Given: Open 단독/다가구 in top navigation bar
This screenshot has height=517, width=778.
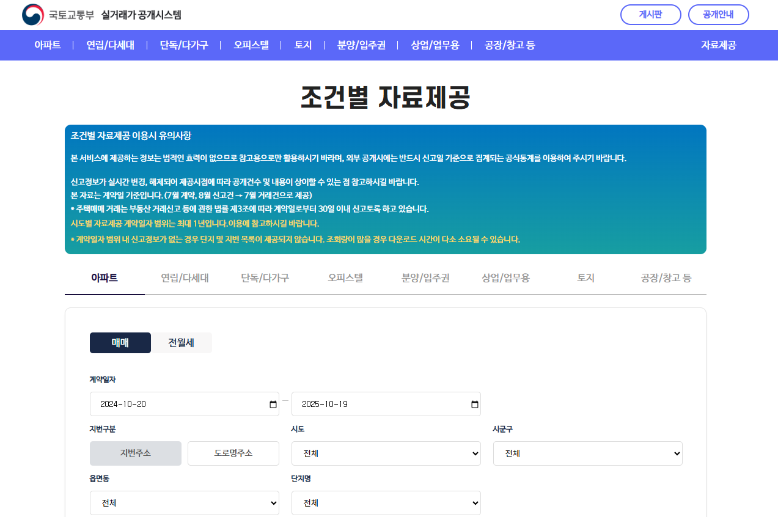Looking at the screenshot, I should pyautogui.click(x=184, y=45).
